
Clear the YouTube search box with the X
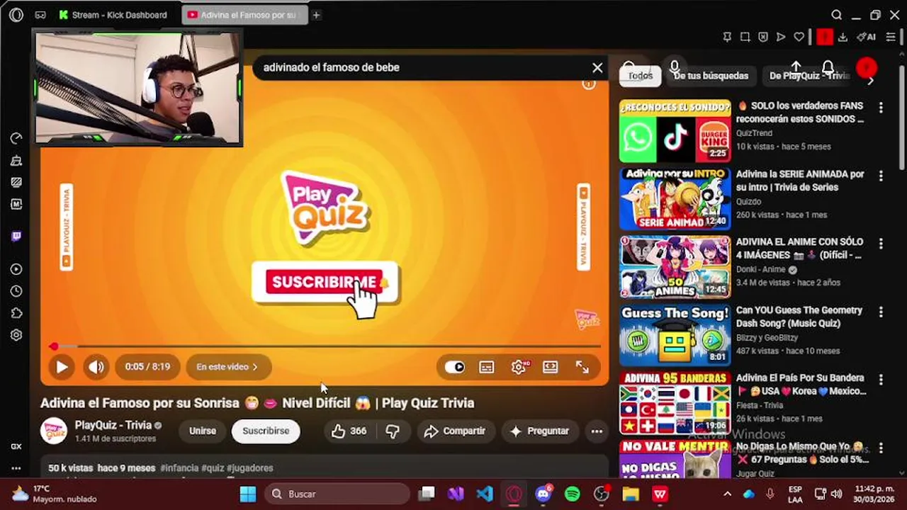(x=597, y=67)
